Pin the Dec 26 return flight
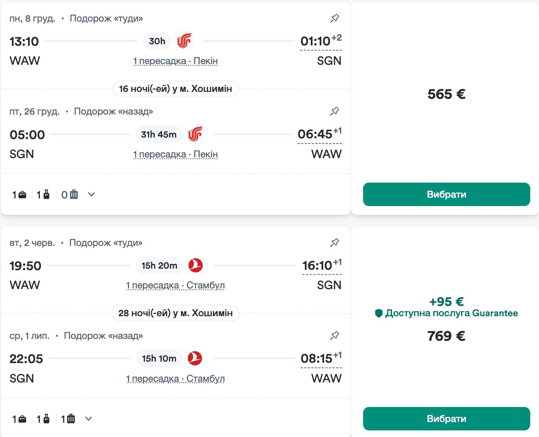 (x=334, y=111)
